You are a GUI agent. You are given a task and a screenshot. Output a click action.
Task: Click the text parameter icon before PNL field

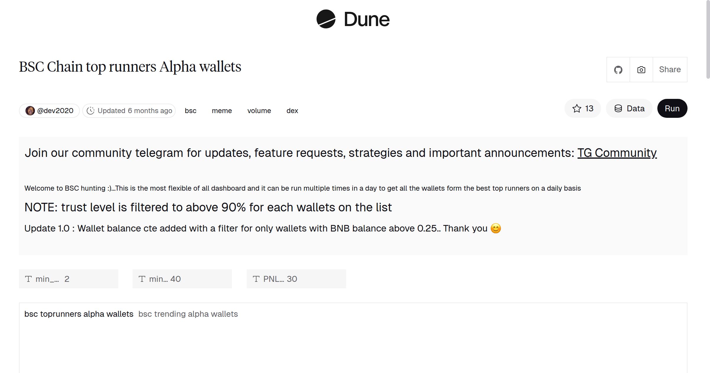tap(256, 279)
